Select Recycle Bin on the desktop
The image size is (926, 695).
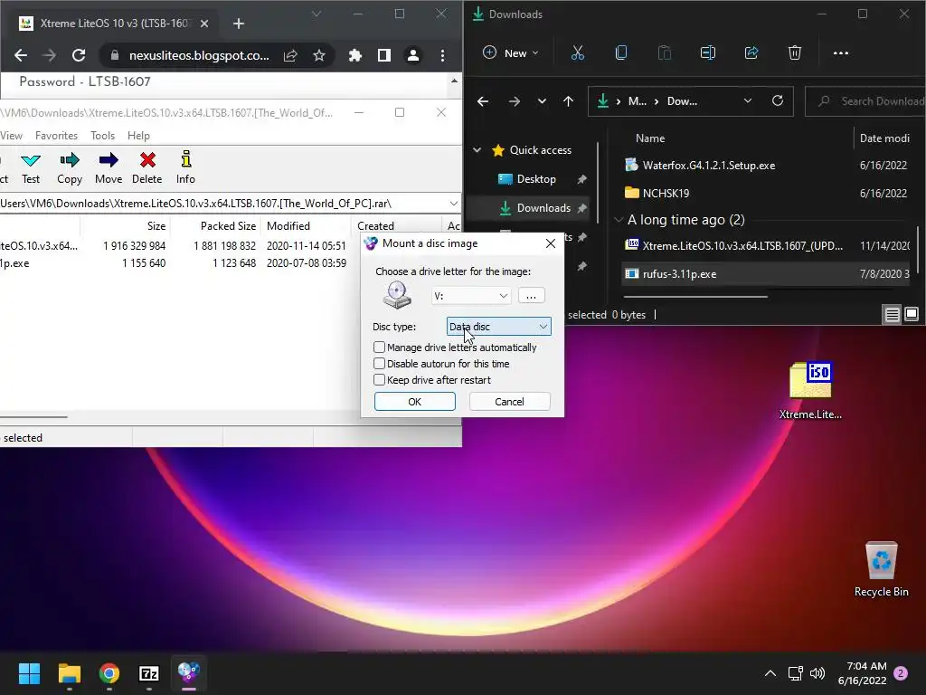pos(881,570)
